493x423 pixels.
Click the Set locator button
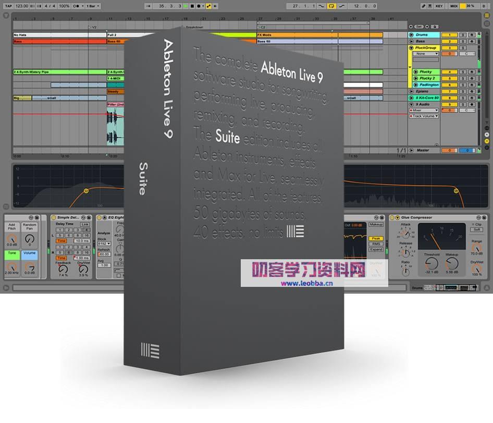419,27
